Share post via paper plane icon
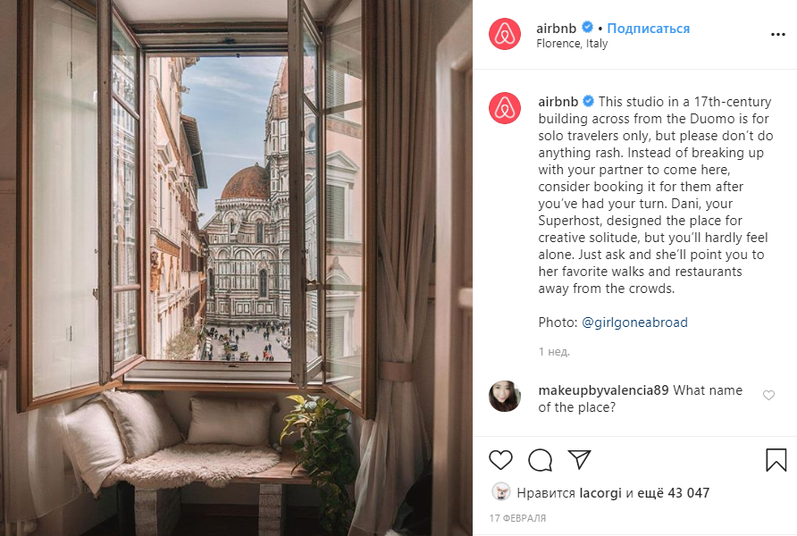 579,459
